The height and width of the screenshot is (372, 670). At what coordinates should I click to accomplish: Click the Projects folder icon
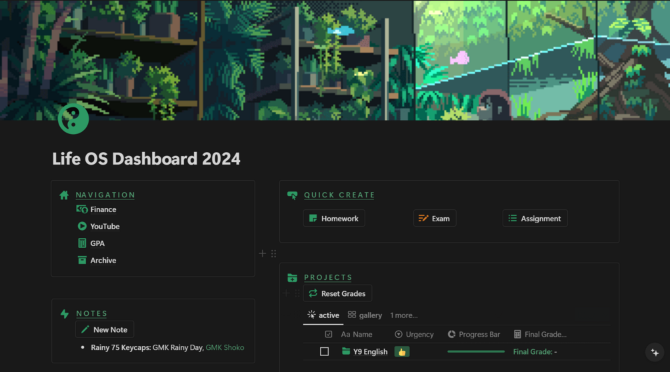[292, 277]
